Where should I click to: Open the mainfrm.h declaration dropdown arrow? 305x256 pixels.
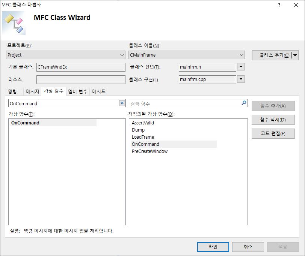tap(241, 67)
